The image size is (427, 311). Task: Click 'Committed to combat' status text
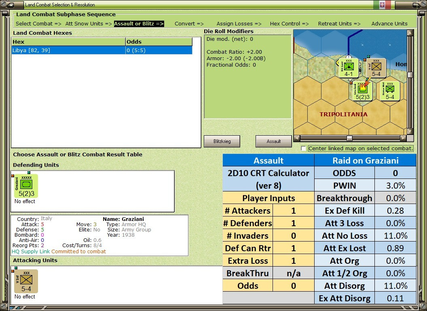[79, 252]
